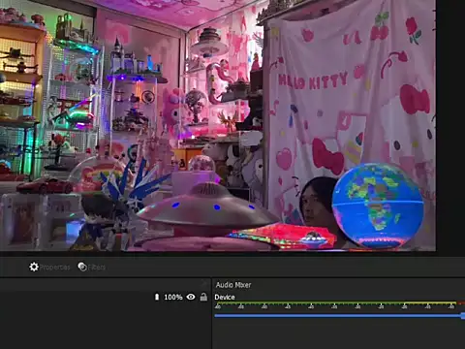The width and height of the screenshot is (465, 349).
Task: Click the red toy car in preview
Action: pyautogui.click(x=46, y=185)
